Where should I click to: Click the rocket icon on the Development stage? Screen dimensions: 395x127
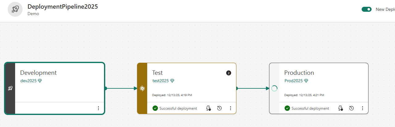(10, 88)
